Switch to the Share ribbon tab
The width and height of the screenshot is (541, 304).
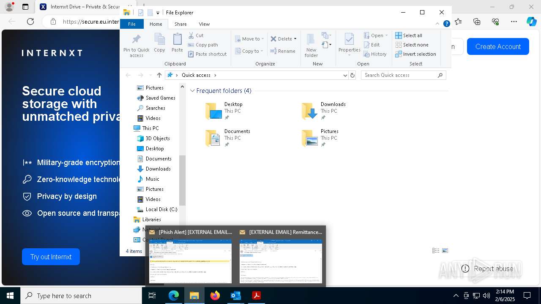tap(180, 24)
